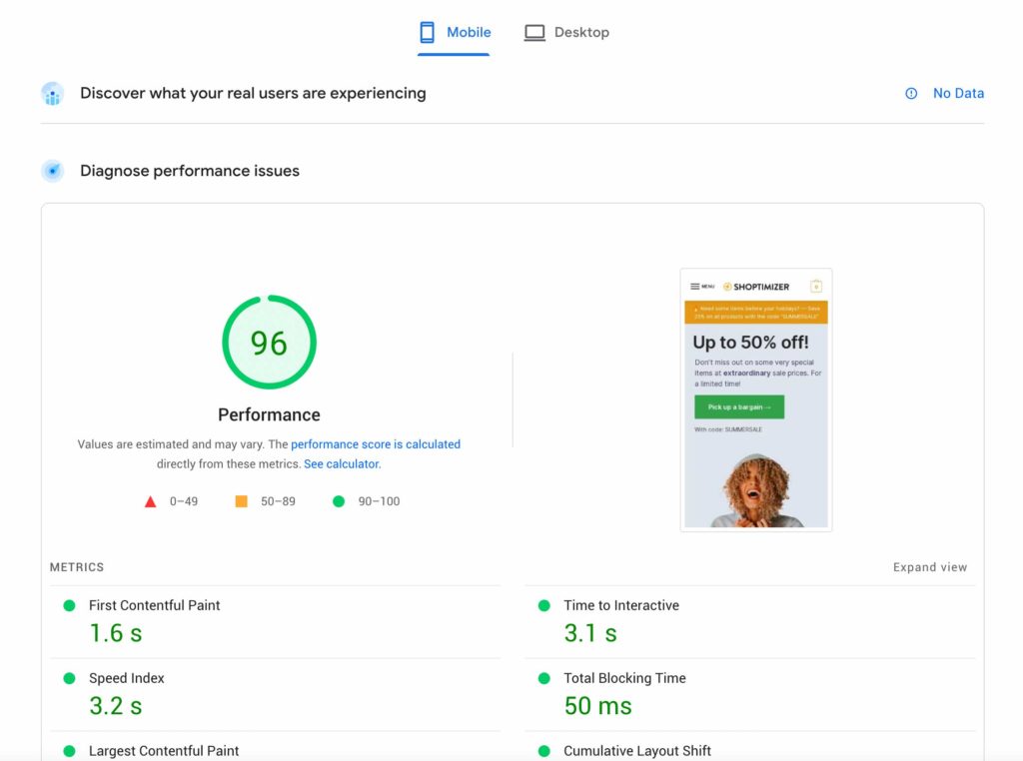Click the Shoptimizer website screenshot thumbnail
Screen dimensions: 1023x761
point(755,398)
